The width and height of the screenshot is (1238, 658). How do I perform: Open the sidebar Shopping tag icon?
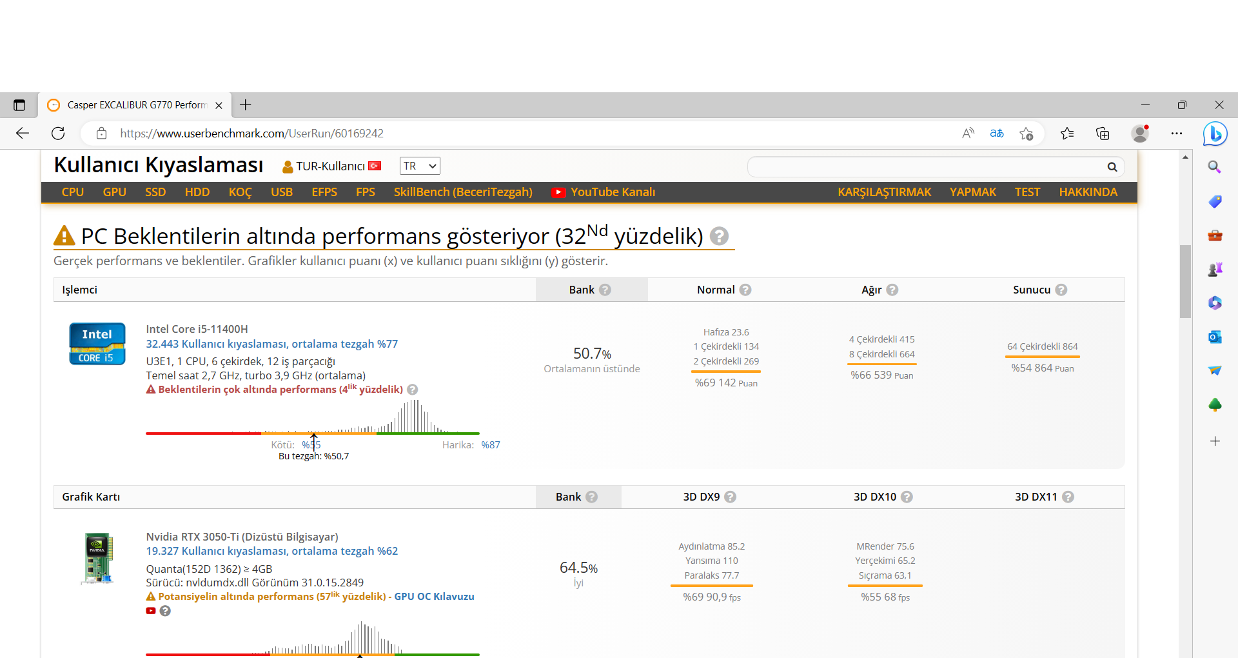(1215, 202)
